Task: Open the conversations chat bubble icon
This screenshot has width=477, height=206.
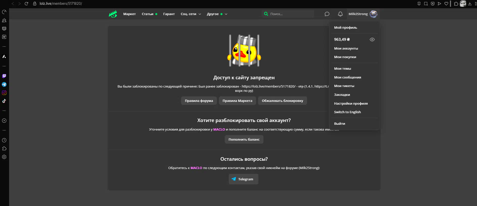Action: coord(327,14)
